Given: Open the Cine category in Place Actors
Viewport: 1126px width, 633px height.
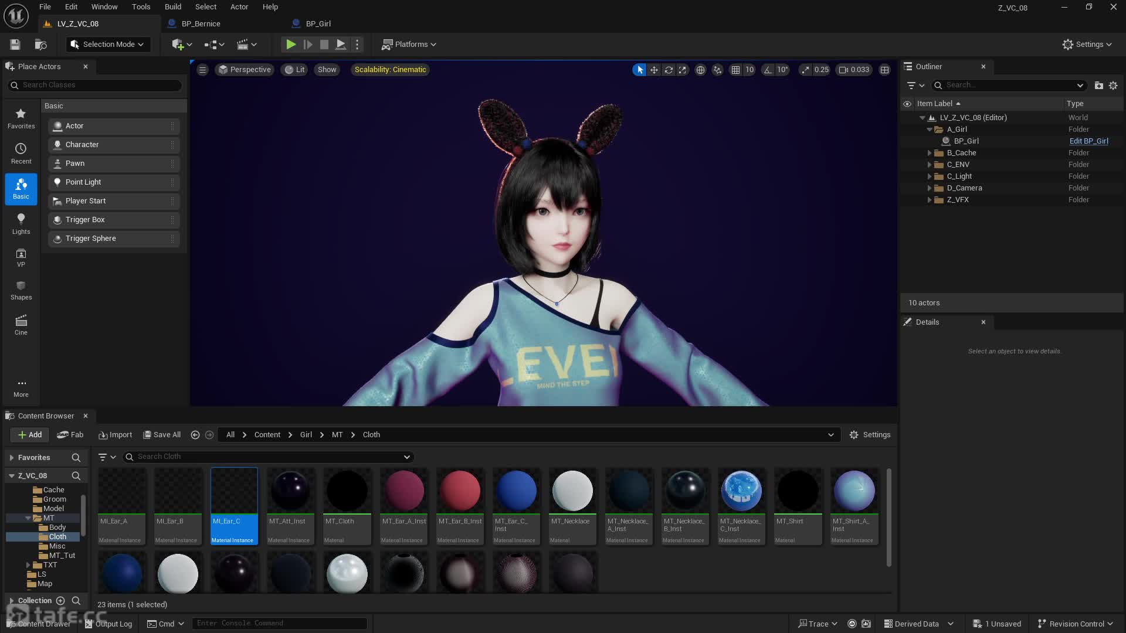Looking at the screenshot, I should click(x=21, y=325).
